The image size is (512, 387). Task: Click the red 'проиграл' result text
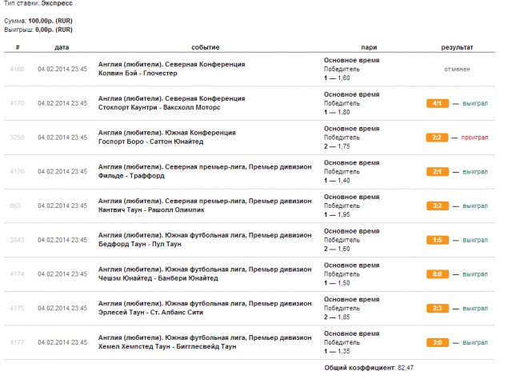[474, 138]
